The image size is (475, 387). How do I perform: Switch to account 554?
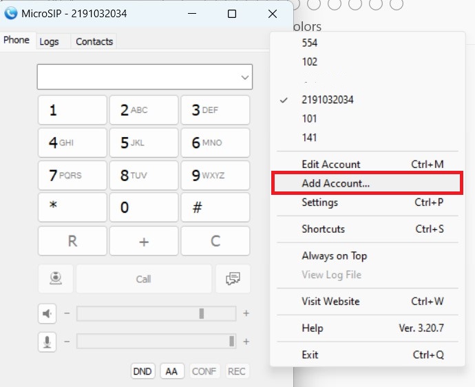click(x=309, y=43)
